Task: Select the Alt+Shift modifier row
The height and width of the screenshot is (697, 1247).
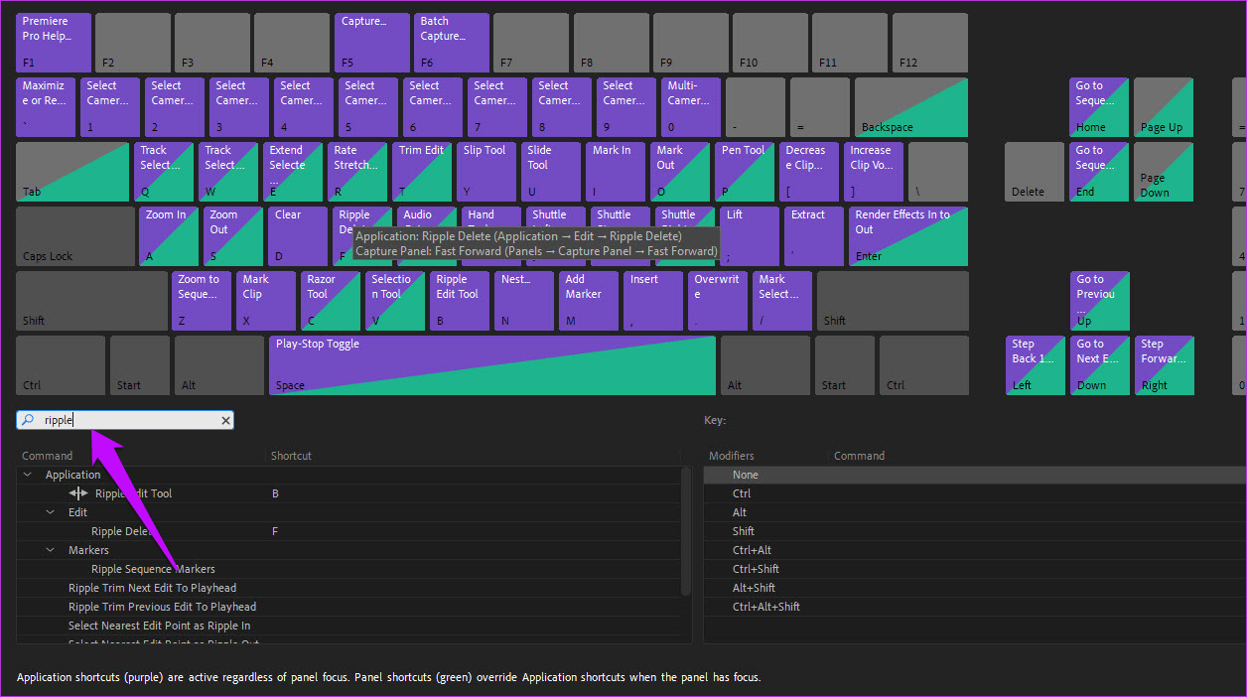Action: point(975,588)
